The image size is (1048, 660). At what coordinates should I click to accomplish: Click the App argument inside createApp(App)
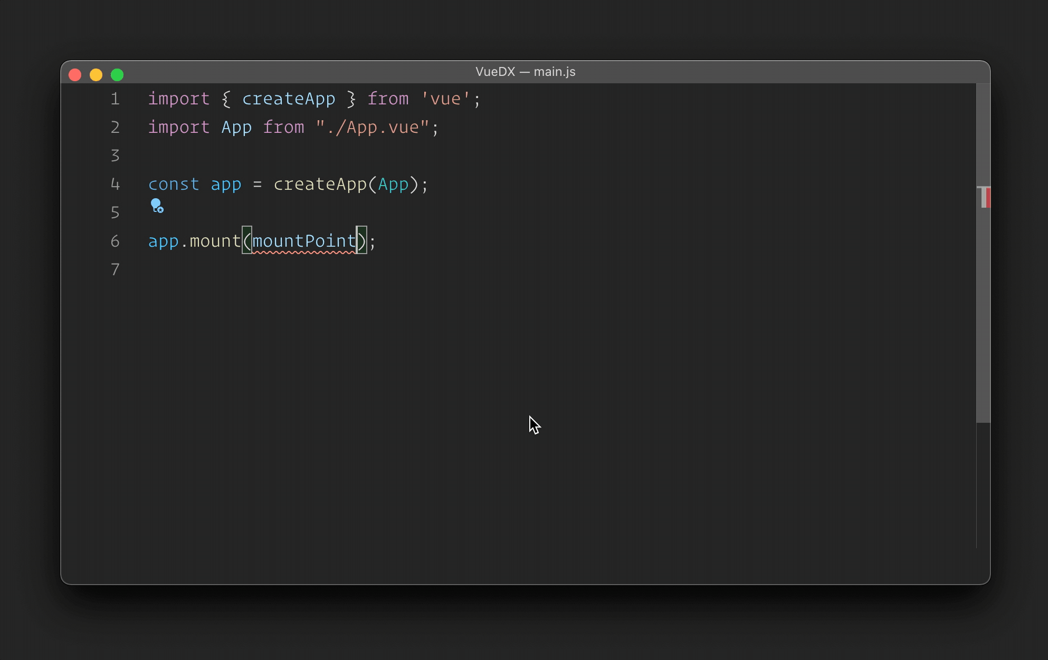click(393, 185)
